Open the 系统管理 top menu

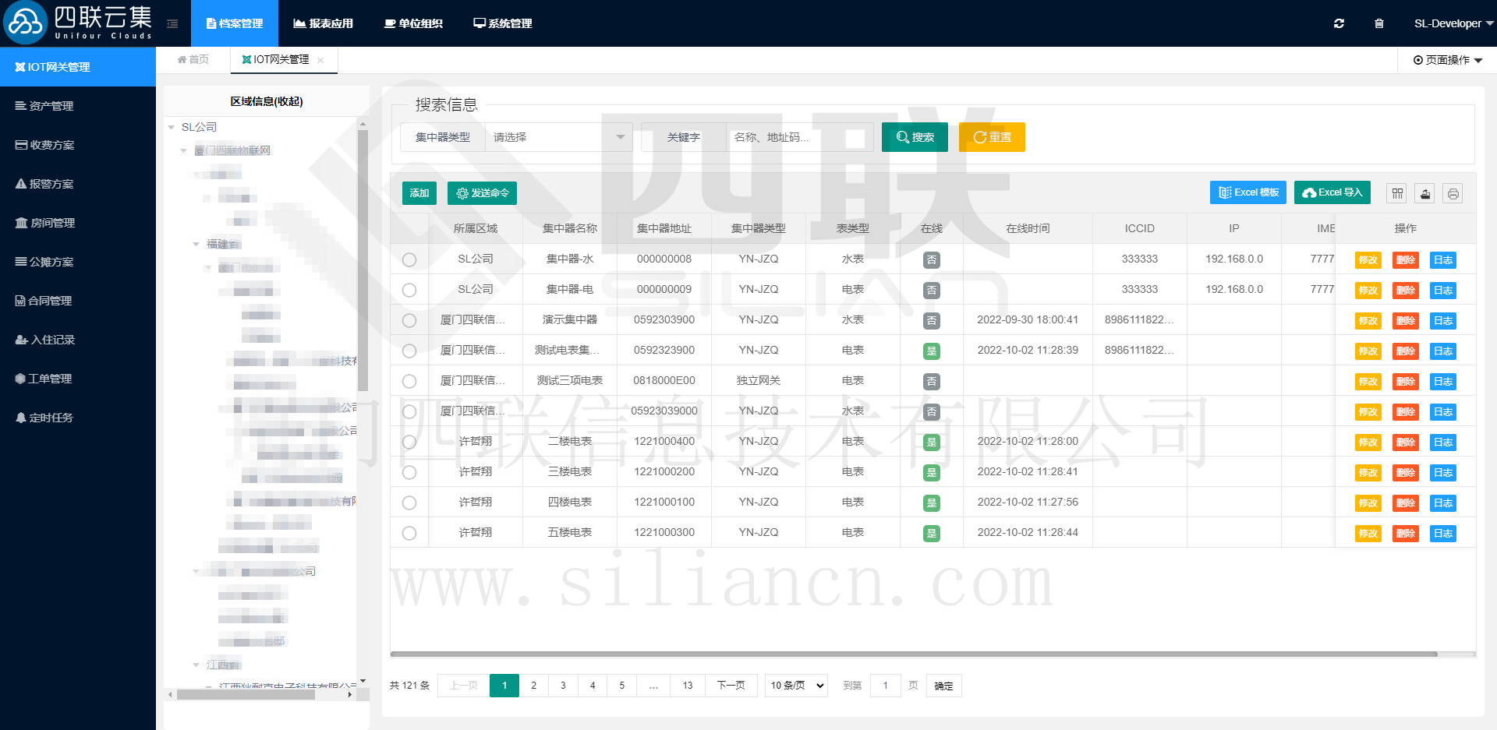503,23
